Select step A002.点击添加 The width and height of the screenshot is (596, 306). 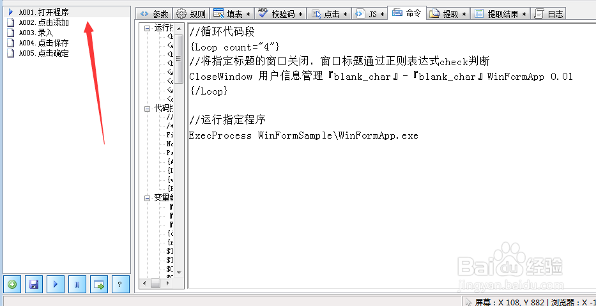pyautogui.click(x=43, y=23)
